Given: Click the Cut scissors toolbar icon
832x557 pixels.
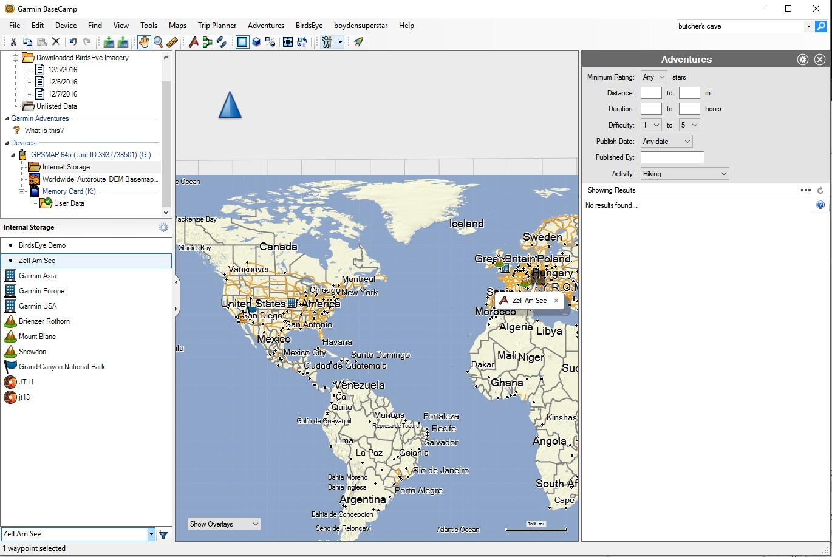Looking at the screenshot, I should click(x=13, y=42).
